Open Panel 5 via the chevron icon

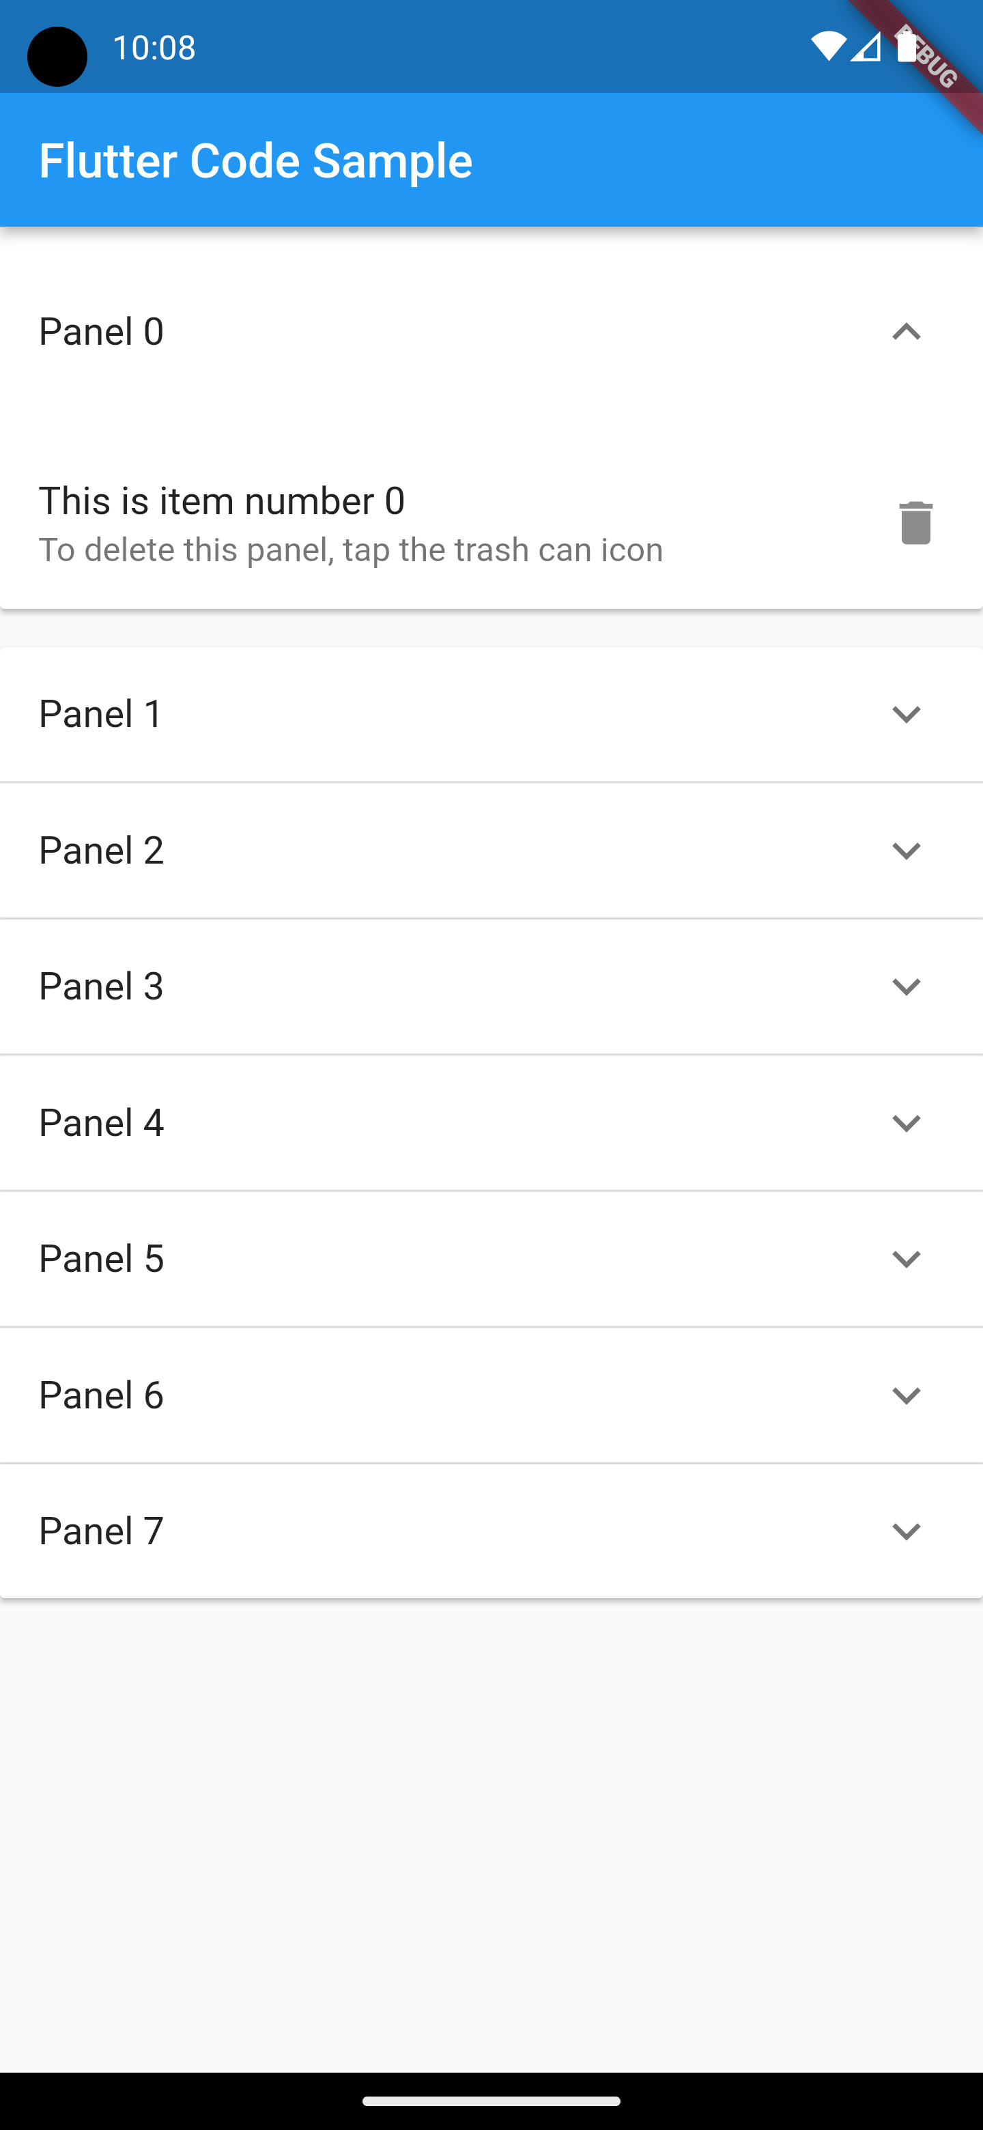pos(906,1258)
